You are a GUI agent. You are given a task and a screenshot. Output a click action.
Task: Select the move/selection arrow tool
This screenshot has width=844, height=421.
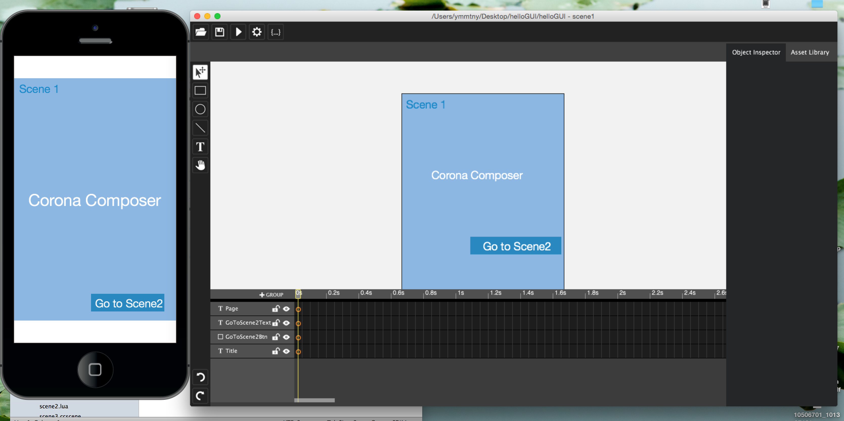point(200,72)
